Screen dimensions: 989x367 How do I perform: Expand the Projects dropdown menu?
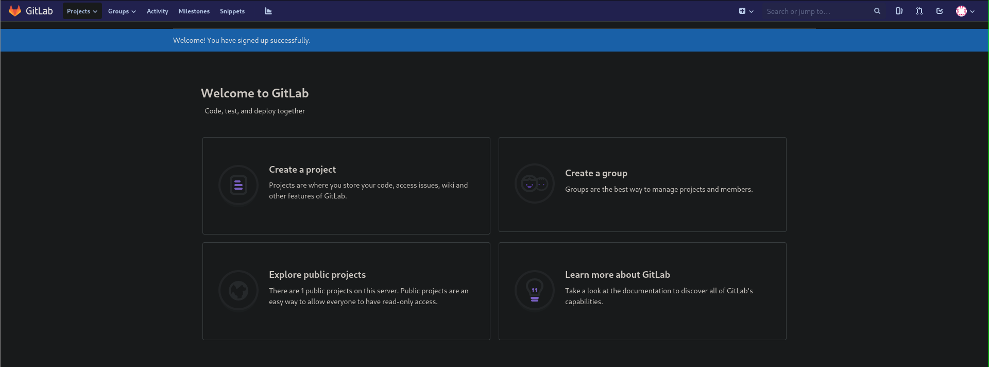pyautogui.click(x=82, y=11)
